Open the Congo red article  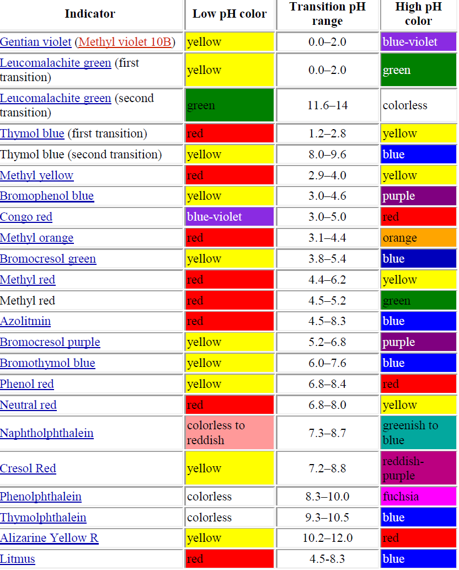26,217
